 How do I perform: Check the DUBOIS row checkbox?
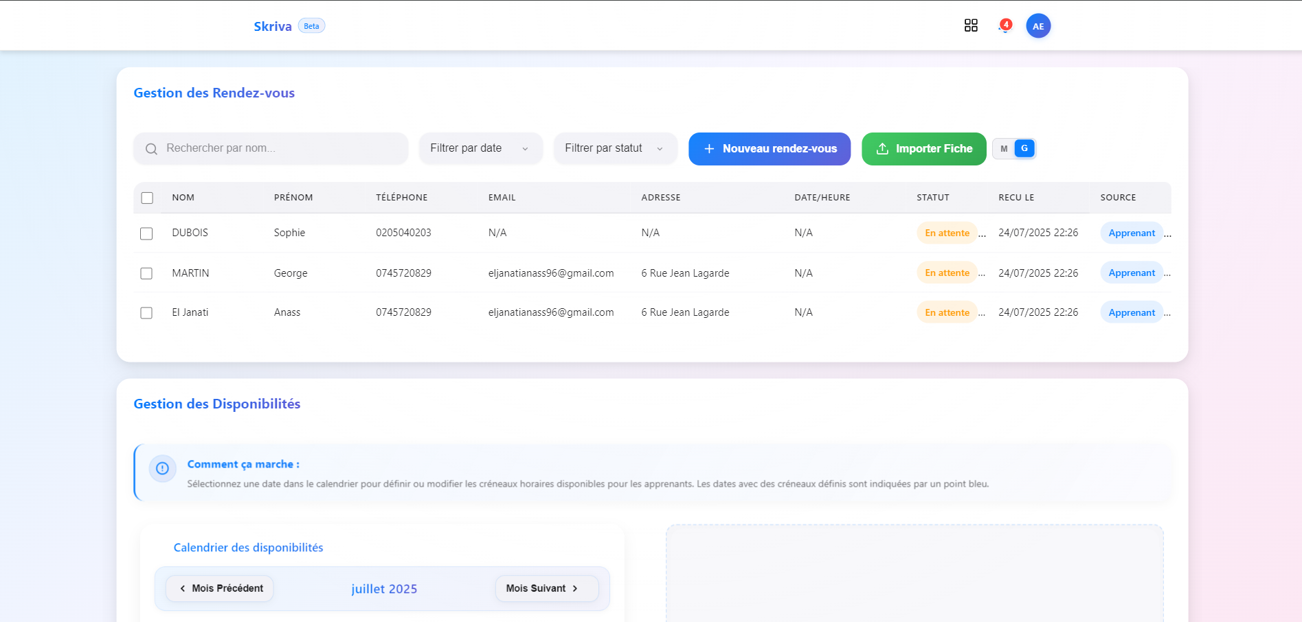[146, 233]
